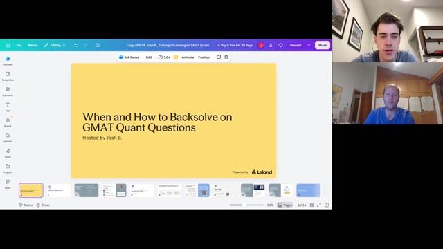
Task: Click the bottom video participant tile
Action: 388,93
